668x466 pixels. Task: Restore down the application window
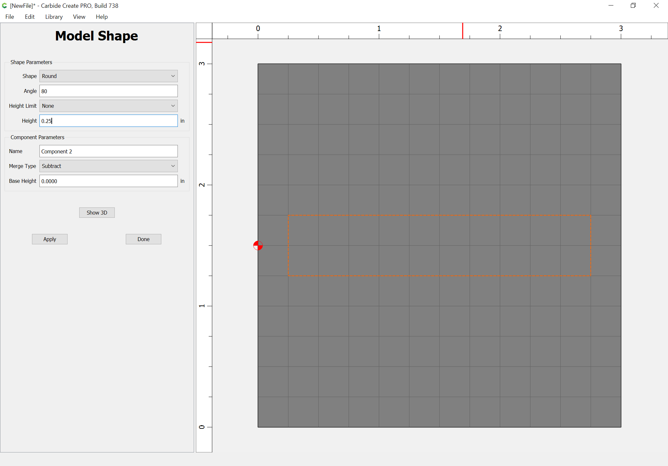633,6
